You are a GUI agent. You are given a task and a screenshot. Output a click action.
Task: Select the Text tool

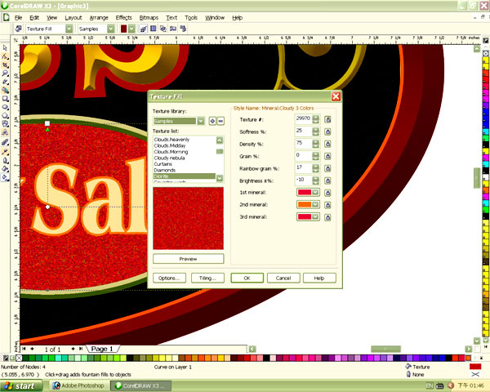point(5,132)
